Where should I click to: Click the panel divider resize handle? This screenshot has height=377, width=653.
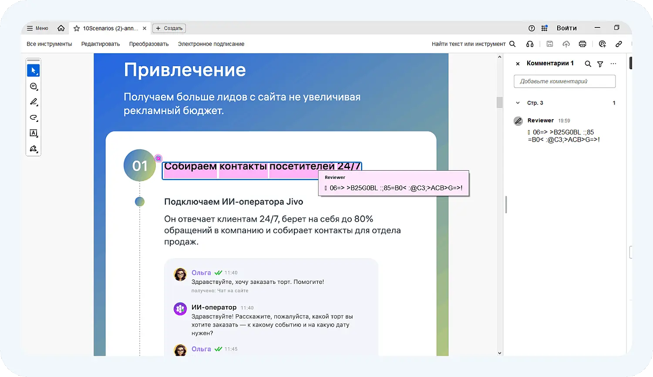(506, 205)
